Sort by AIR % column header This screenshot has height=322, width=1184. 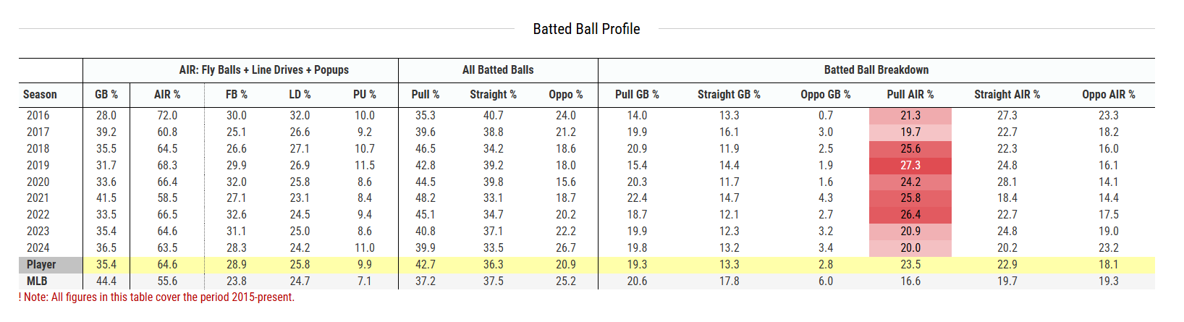pos(167,95)
